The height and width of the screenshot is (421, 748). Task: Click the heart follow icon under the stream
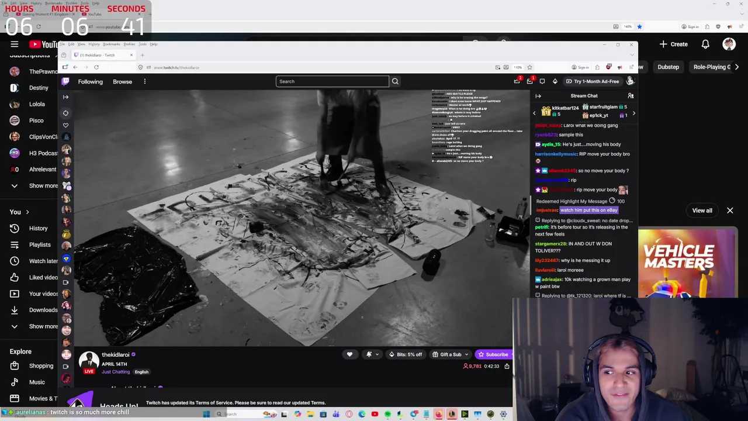[349, 354]
